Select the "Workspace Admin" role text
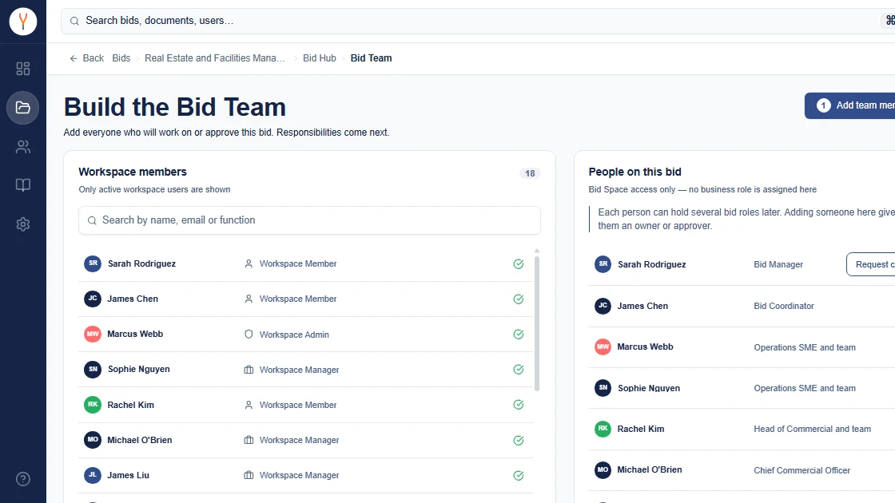 point(294,335)
